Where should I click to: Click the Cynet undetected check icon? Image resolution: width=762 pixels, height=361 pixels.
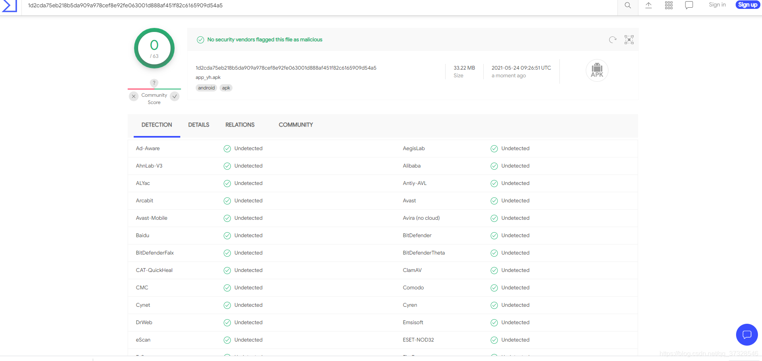227,305
